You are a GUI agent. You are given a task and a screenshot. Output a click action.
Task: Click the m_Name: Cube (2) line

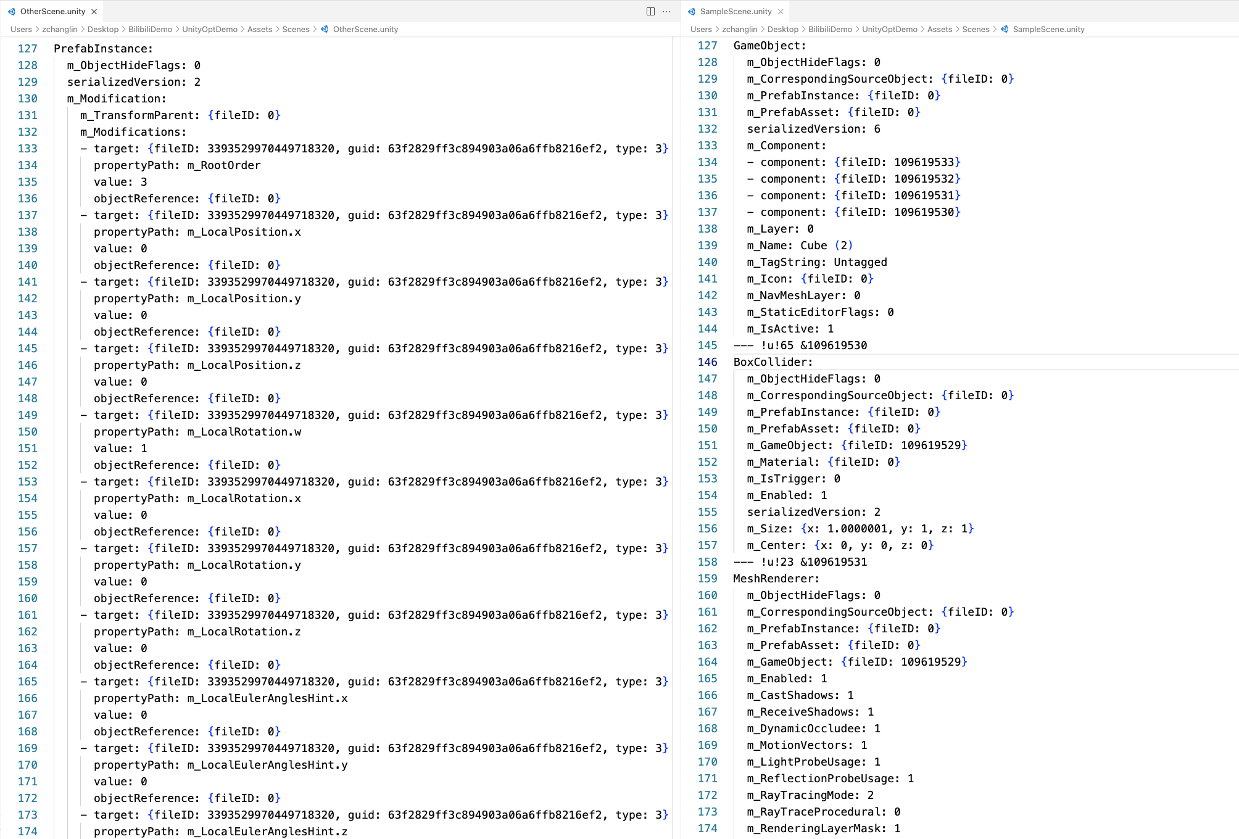click(x=800, y=246)
